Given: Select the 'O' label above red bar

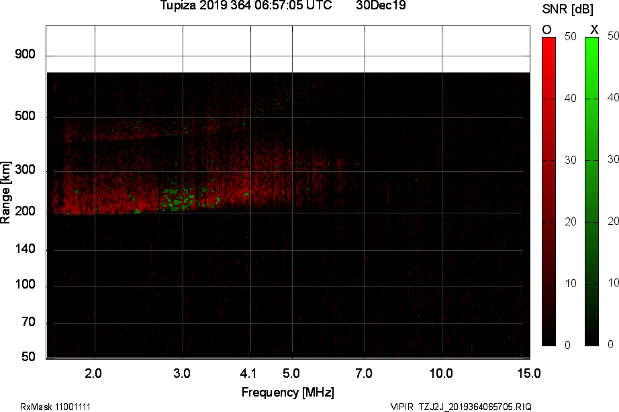Looking at the screenshot, I should [x=546, y=30].
